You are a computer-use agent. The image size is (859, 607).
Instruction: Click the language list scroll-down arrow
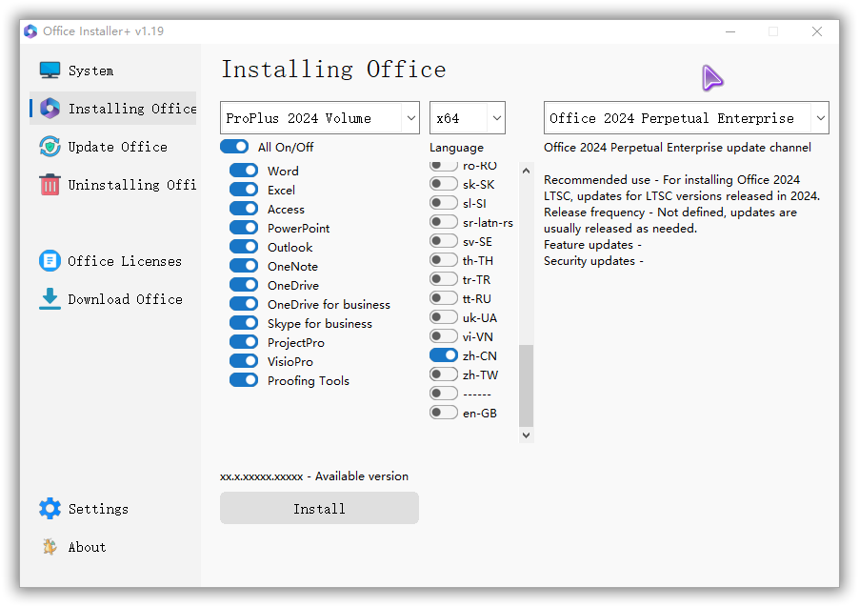[526, 435]
